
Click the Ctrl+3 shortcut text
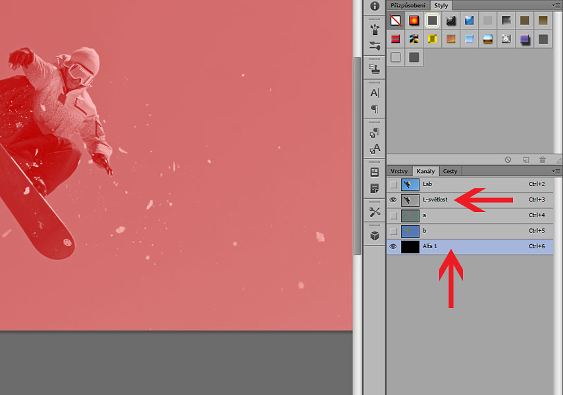click(537, 199)
